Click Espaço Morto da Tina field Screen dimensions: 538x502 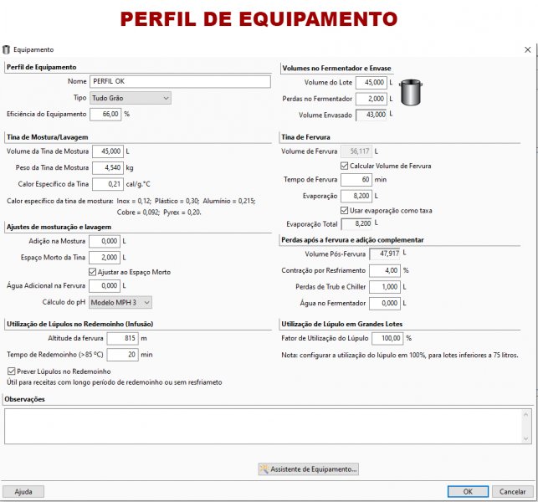105,258
